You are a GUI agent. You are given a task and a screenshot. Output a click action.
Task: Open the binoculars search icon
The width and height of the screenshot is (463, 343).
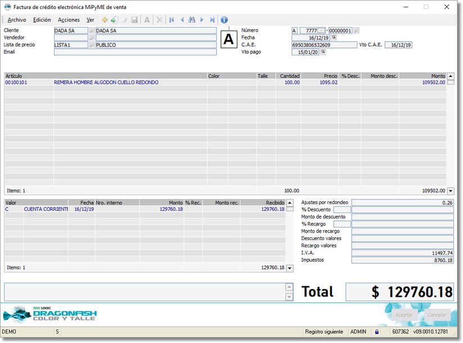(192, 20)
